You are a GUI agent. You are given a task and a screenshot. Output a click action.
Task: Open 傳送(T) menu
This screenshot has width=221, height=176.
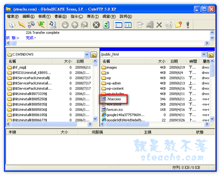(93, 17)
